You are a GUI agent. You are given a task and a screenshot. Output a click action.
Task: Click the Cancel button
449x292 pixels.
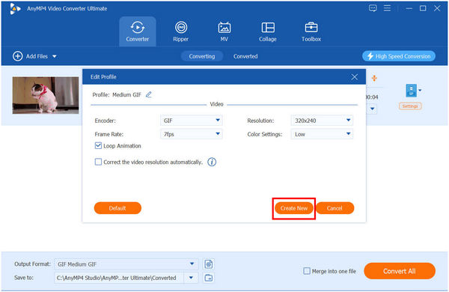pyautogui.click(x=335, y=208)
